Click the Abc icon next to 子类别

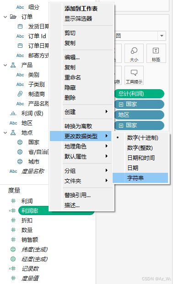[20, 85]
